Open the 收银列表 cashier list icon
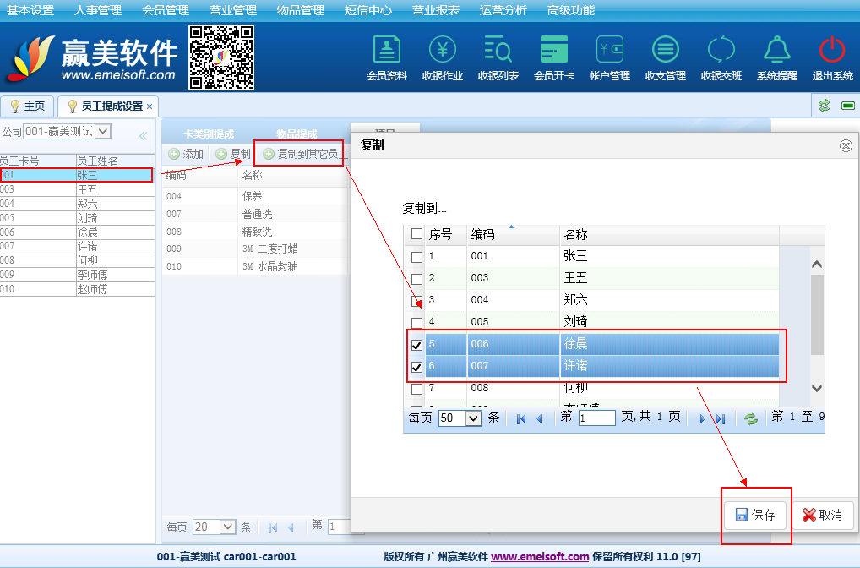Screen dimensions: 860x568 point(498,51)
